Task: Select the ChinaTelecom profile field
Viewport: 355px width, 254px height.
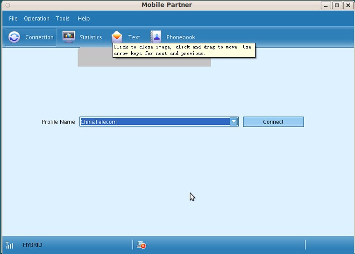Action: tap(154, 122)
